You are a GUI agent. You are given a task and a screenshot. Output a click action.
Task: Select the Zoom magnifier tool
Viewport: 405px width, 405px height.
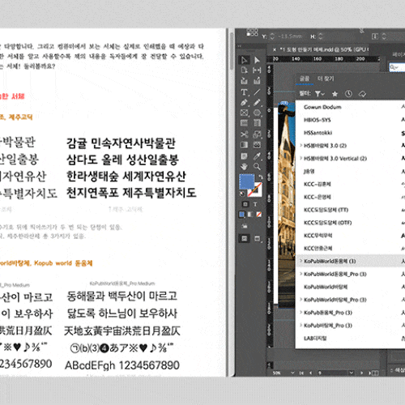pyautogui.click(x=257, y=166)
